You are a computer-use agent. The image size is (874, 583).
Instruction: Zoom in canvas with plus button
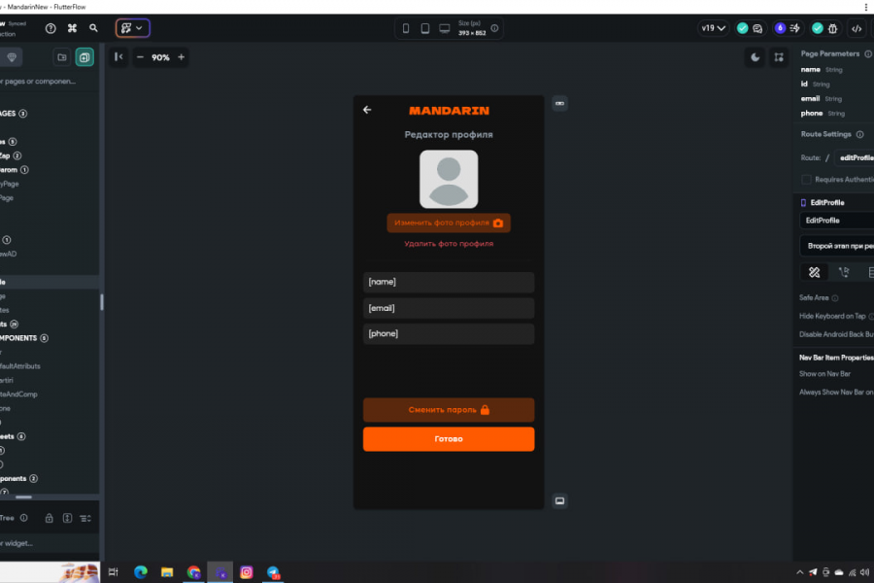coord(182,57)
